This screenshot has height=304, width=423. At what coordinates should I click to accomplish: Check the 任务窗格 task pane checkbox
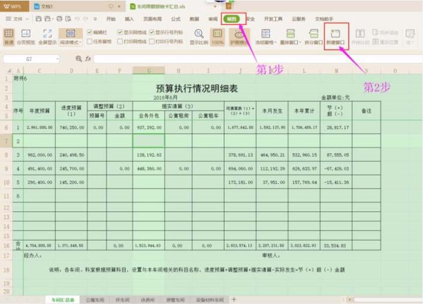coord(90,41)
